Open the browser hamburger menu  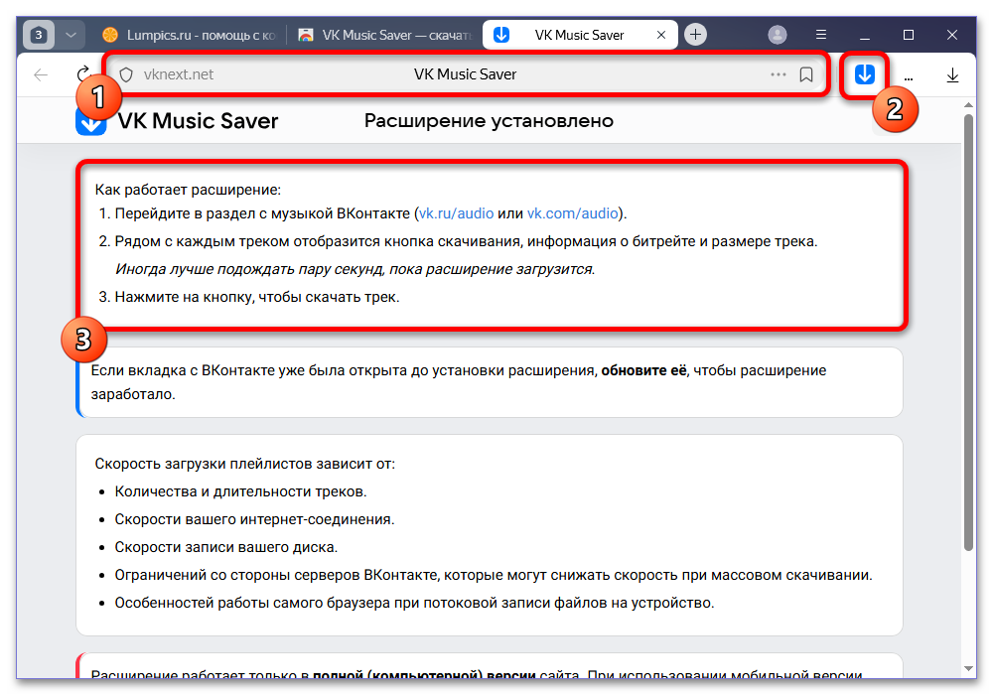click(x=821, y=35)
